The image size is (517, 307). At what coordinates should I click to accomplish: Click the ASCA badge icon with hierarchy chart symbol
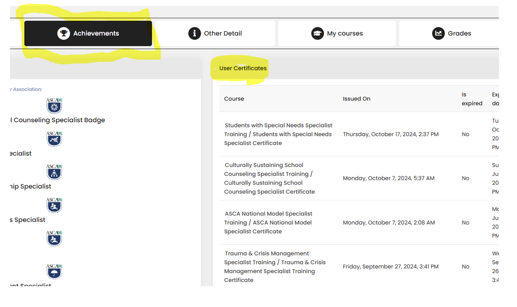tap(54, 172)
